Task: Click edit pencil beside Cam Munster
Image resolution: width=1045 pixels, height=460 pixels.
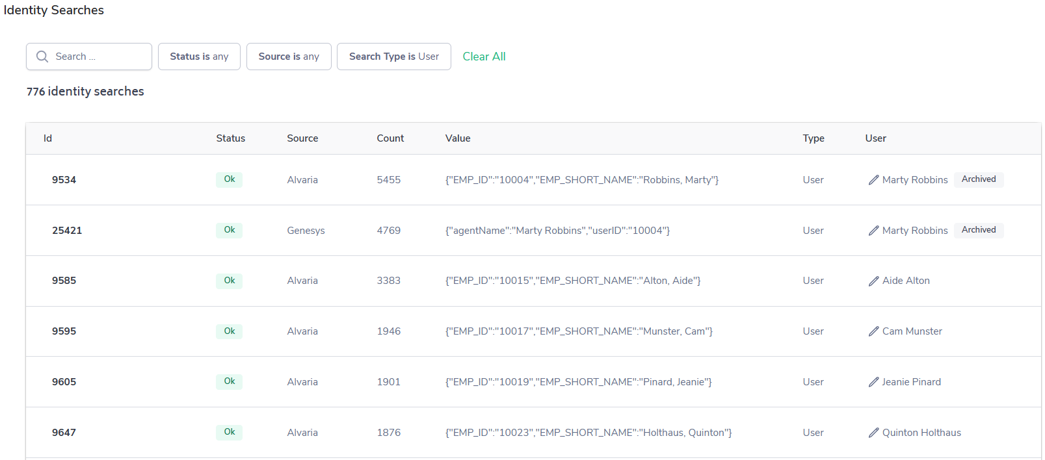Action: (x=873, y=331)
